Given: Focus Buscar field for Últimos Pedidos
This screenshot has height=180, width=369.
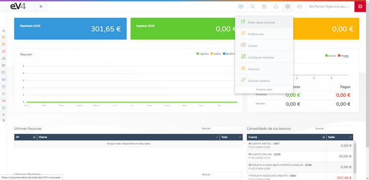Looking at the screenshot, I should (227, 175).
